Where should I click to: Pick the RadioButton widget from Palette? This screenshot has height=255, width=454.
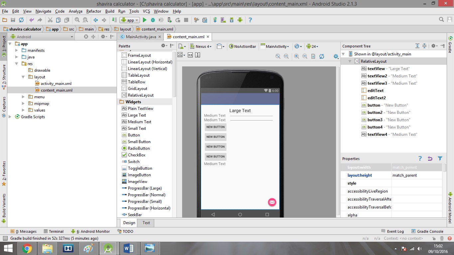[139, 148]
